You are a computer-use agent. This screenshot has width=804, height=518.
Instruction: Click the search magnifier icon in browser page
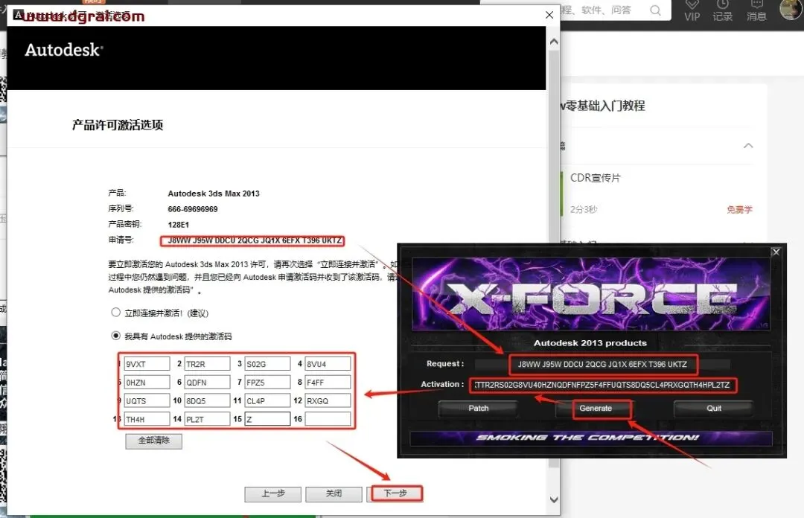(655, 10)
